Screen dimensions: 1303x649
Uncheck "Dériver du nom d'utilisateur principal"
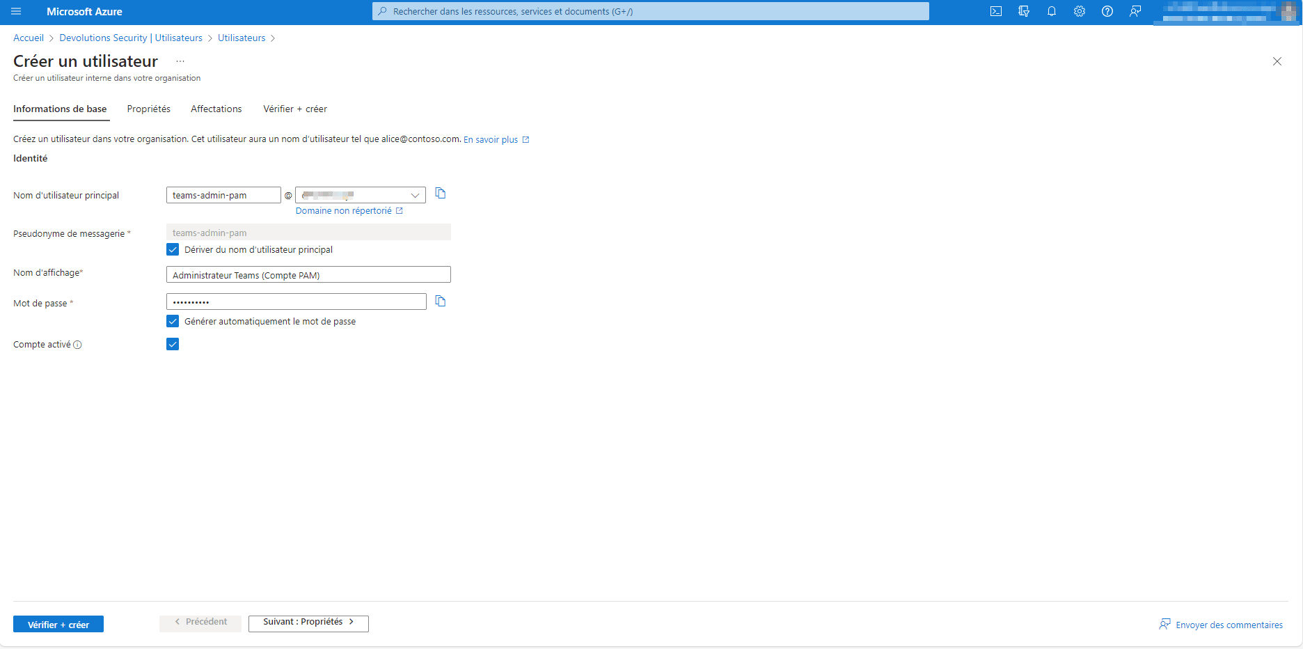click(x=173, y=250)
